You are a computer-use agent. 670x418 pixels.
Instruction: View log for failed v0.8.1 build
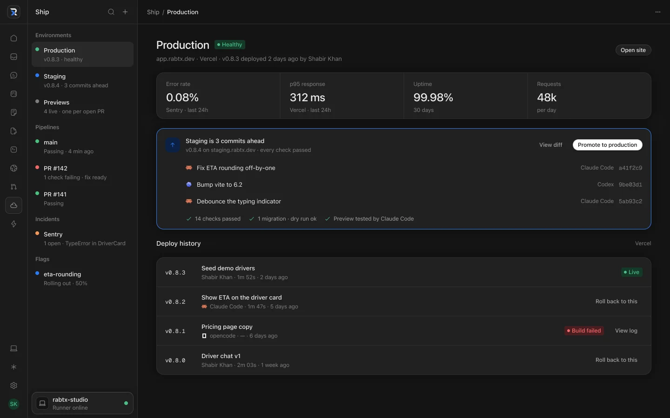point(626,331)
